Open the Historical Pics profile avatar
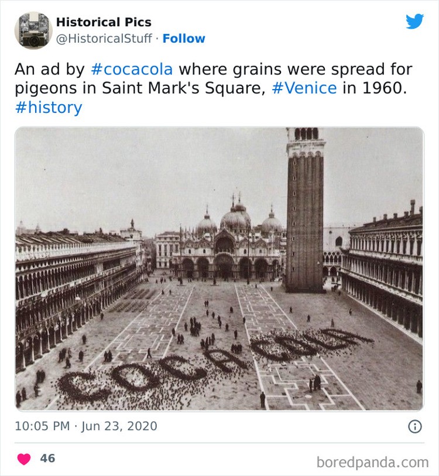Viewport: 439px width, 476px height. coord(33,30)
